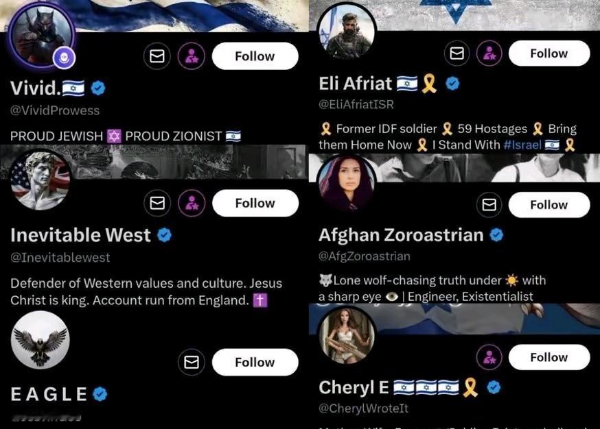
Task: Message Afghan Zoroastrian via envelope icon
Action: 489,205
